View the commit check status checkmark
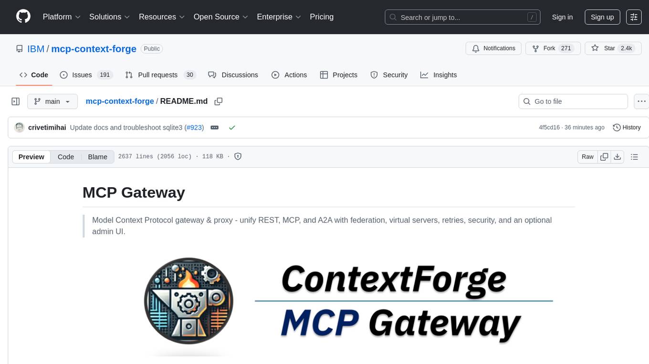Screen dimensions: 649x364 point(232,128)
